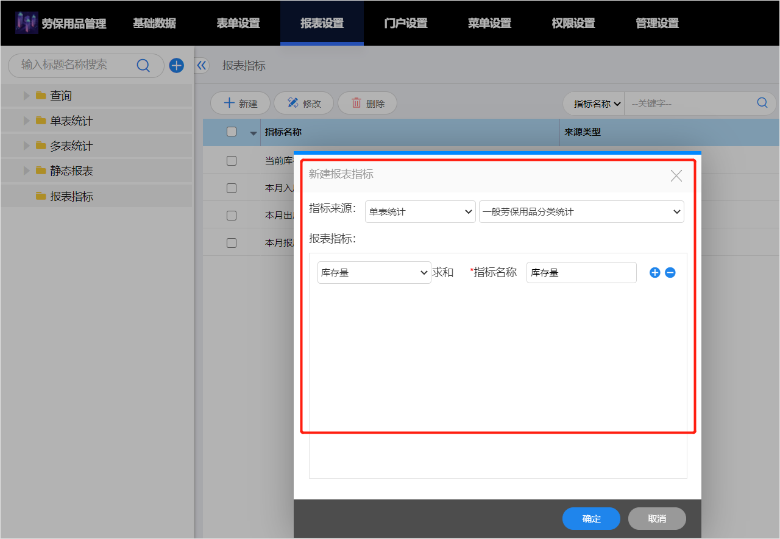Open the 一般劳保用品分类统计 dropdown
The image size is (780, 539).
tap(581, 212)
